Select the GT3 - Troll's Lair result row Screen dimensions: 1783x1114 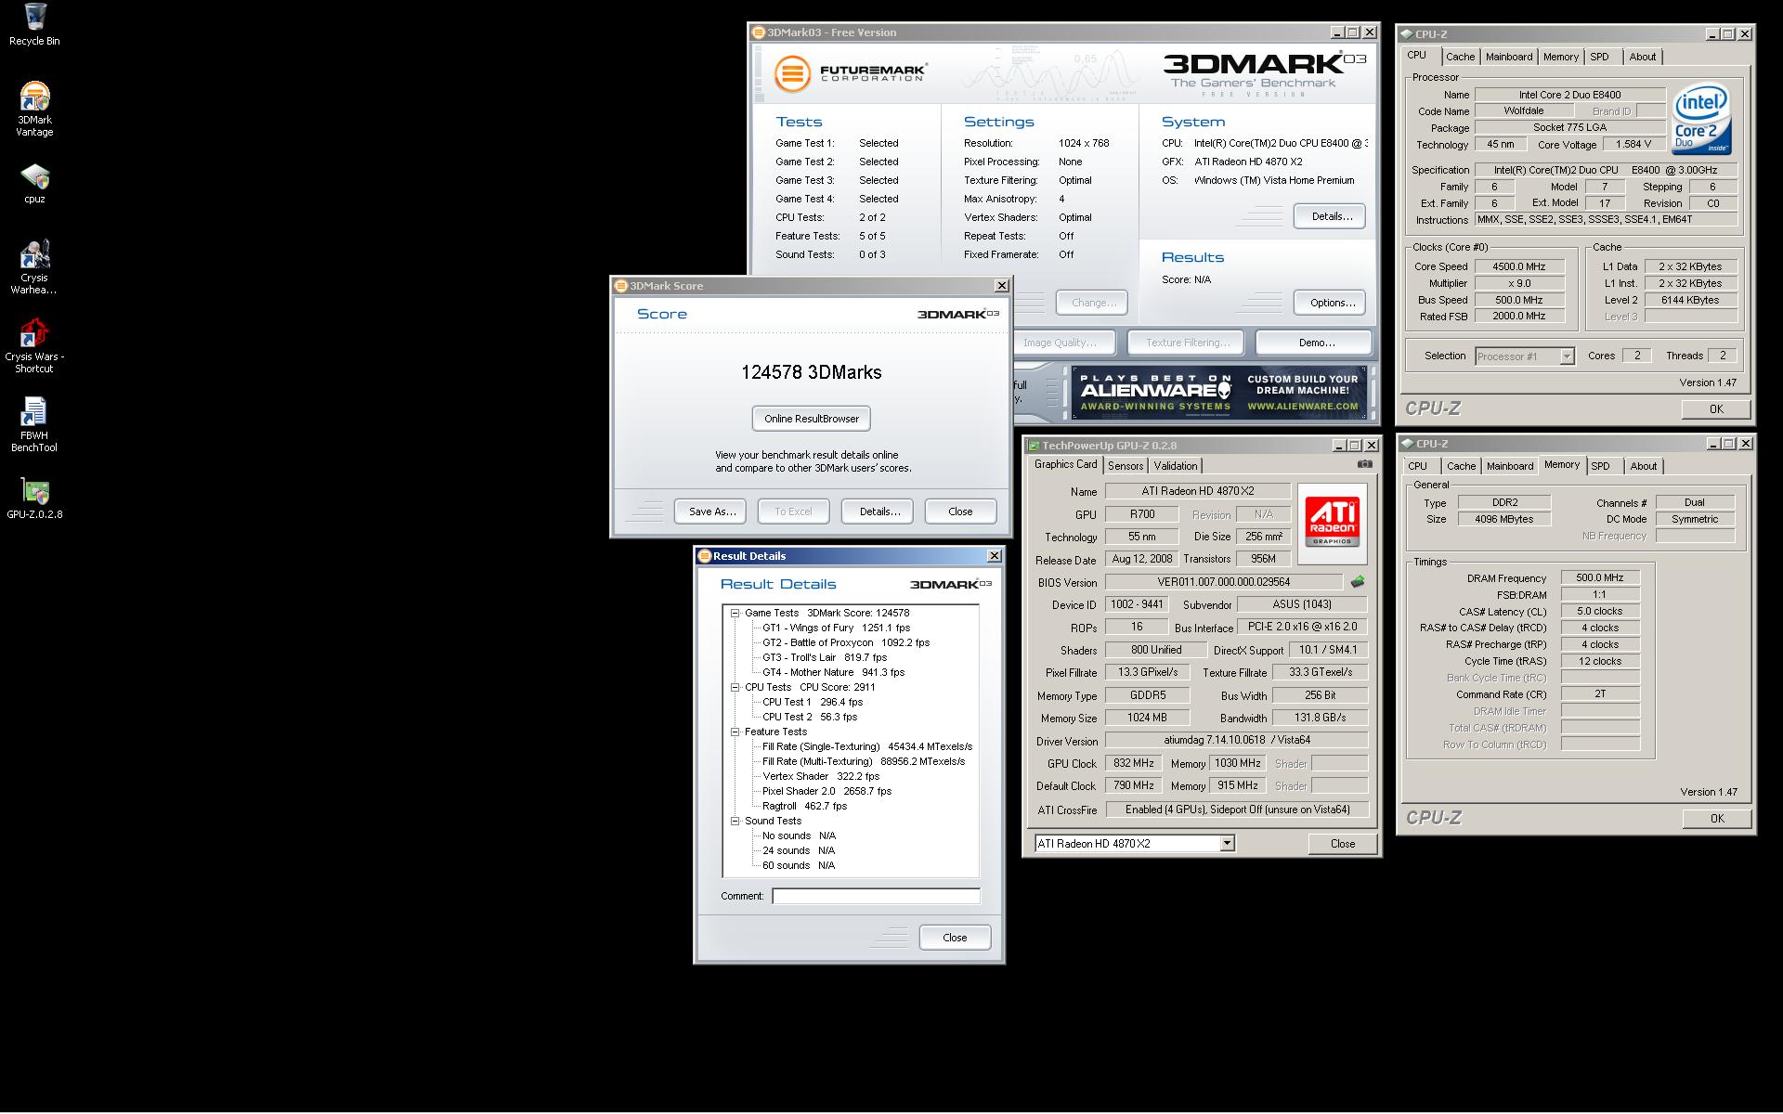[824, 657]
